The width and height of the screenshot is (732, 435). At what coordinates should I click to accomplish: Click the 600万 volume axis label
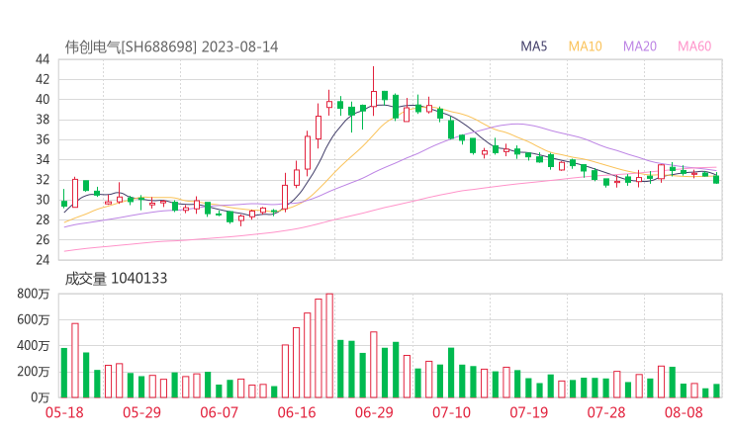click(x=34, y=319)
